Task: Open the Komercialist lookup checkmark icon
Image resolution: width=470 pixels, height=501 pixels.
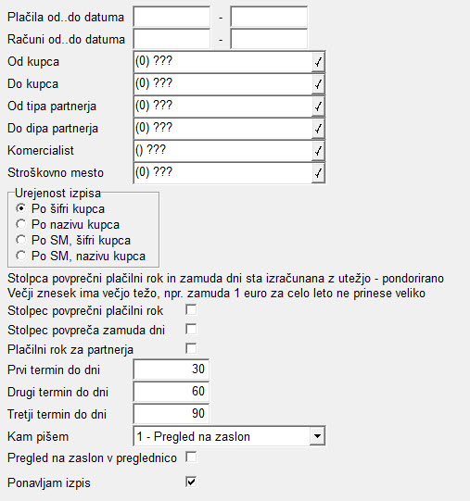Action: click(318, 151)
